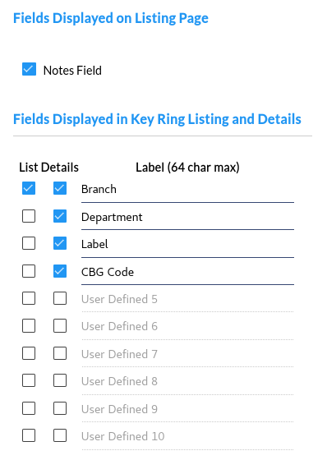Uncheck the Details checkbox for Branch
This screenshot has height=460, width=327.
(x=60, y=188)
